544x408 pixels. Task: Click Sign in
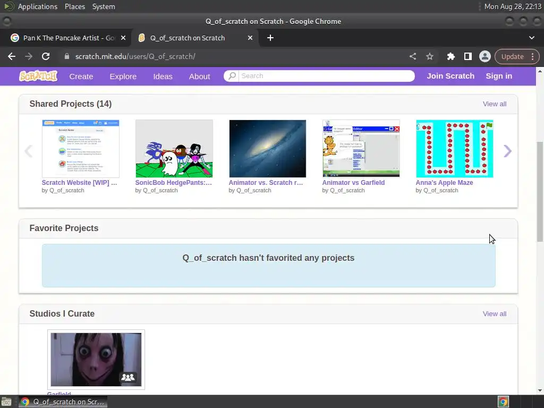tap(499, 76)
